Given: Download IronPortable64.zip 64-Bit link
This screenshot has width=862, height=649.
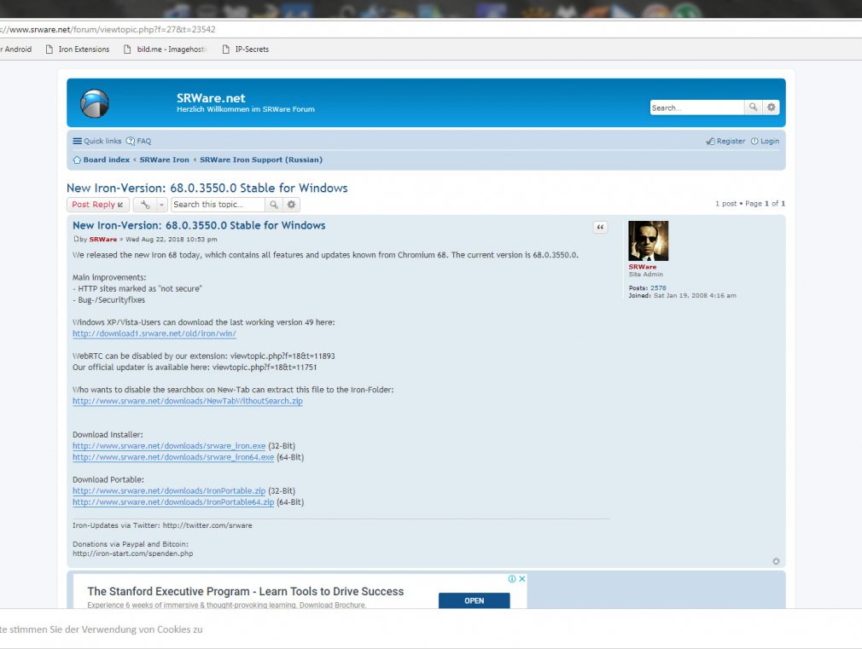Looking at the screenshot, I should (x=173, y=502).
